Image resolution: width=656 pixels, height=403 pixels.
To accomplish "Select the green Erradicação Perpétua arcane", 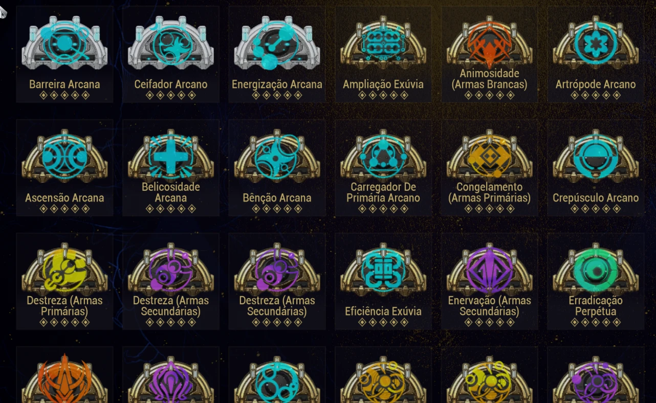I will [596, 281].
